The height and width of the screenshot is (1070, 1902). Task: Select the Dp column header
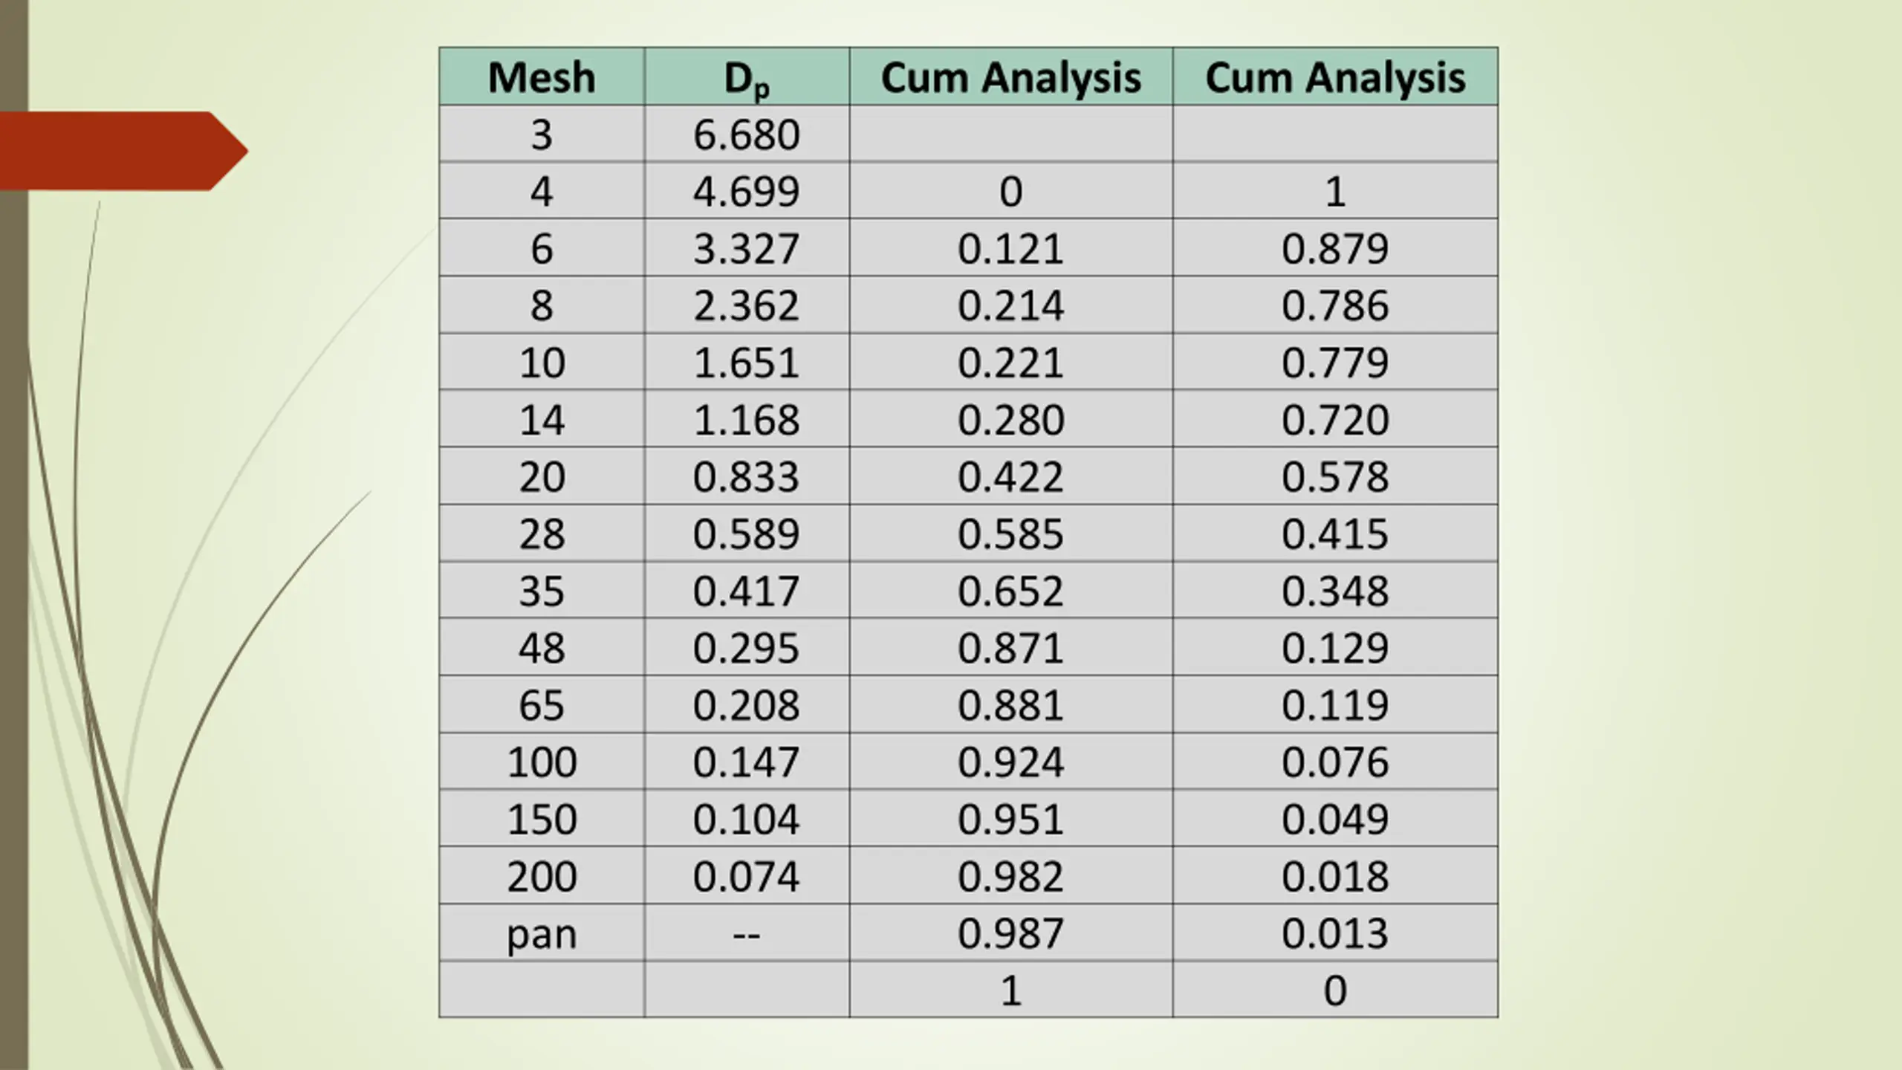coord(747,77)
